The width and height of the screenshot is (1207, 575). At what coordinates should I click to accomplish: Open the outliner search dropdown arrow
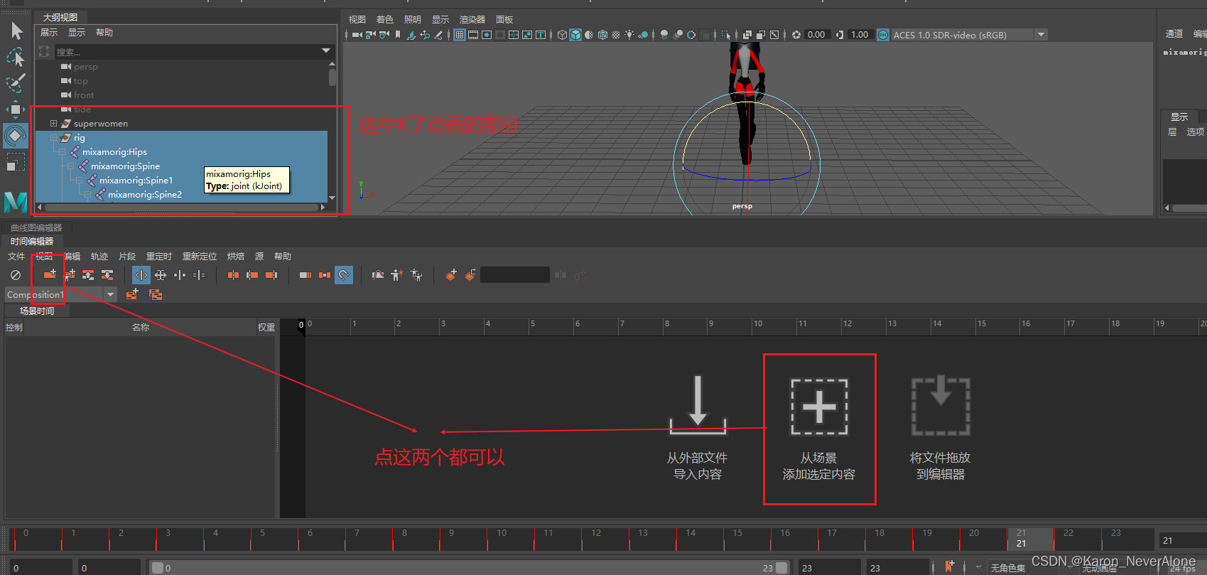[x=326, y=51]
